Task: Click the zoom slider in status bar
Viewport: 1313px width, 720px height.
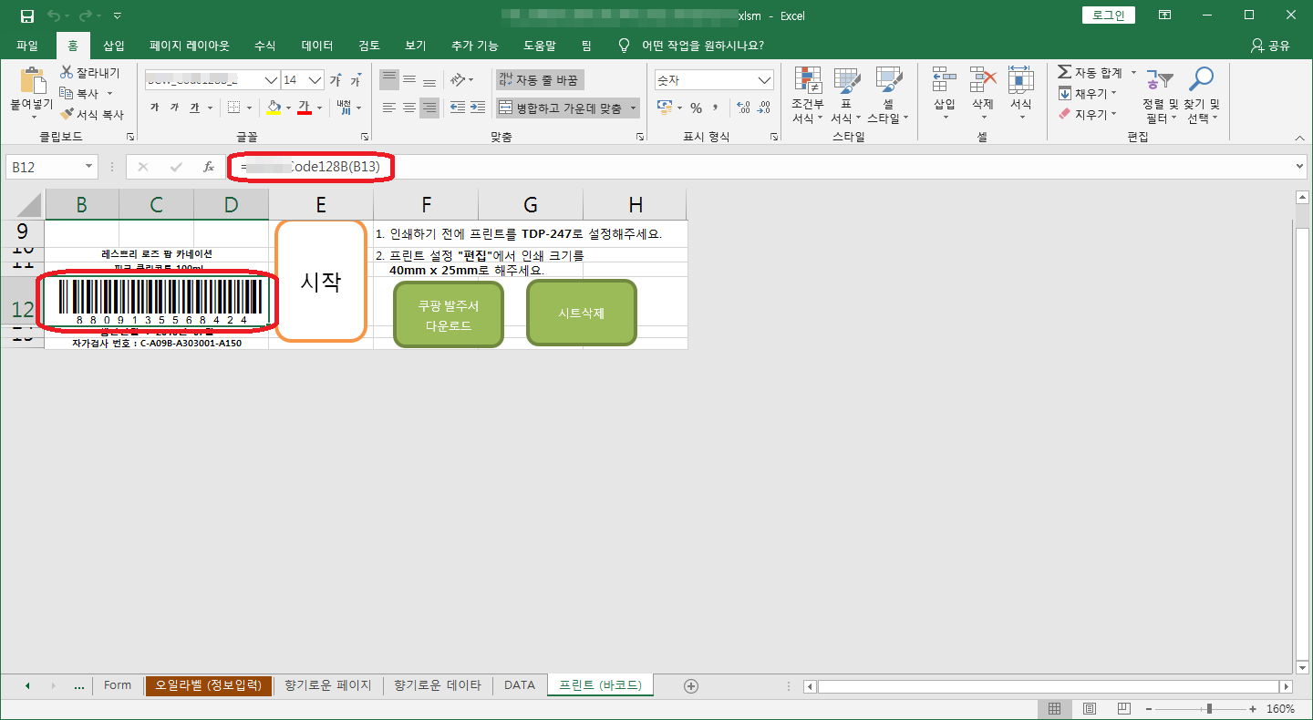Action: click(x=1209, y=708)
